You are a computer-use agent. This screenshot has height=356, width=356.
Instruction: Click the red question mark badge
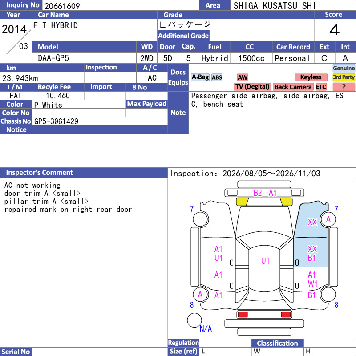(x=344, y=87)
